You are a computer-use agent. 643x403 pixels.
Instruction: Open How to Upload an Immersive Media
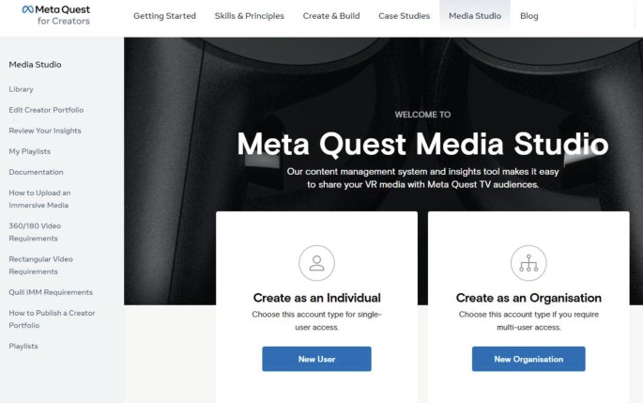point(39,199)
